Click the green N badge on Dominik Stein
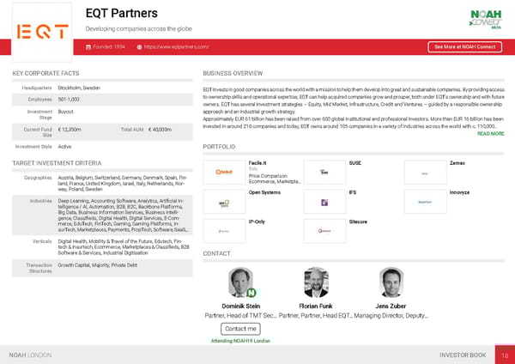515x364 pixels. [251, 293]
